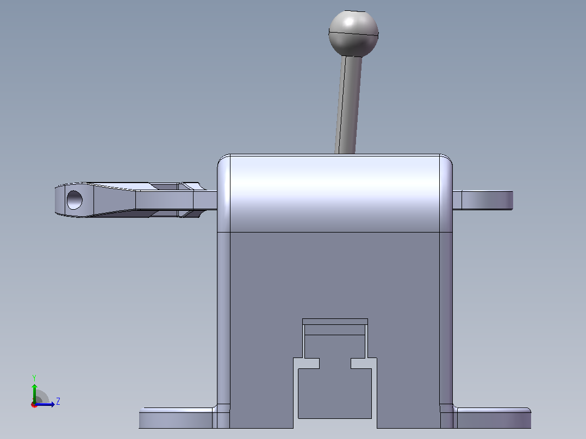The image size is (586, 439).
Task: Select the left base mounting flange
Action: [x=178, y=418]
